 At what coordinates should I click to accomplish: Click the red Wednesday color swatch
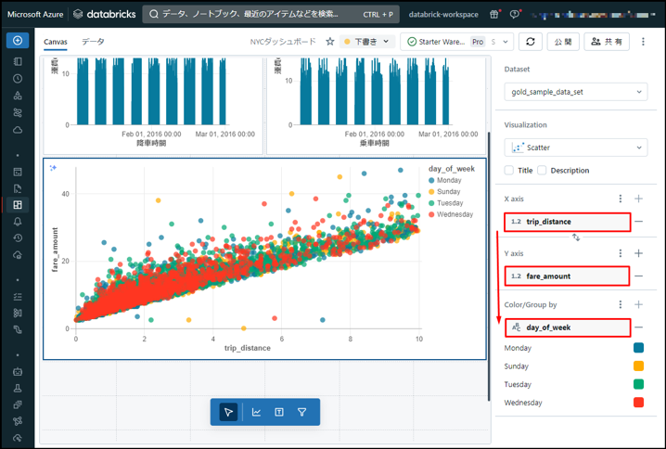tap(638, 403)
